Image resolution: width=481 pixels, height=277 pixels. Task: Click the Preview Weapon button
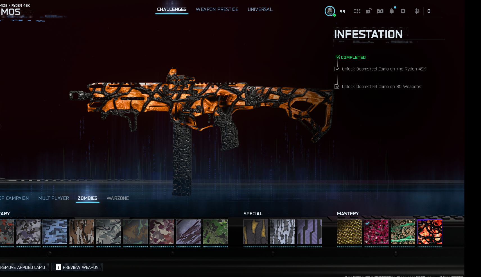tap(77, 267)
